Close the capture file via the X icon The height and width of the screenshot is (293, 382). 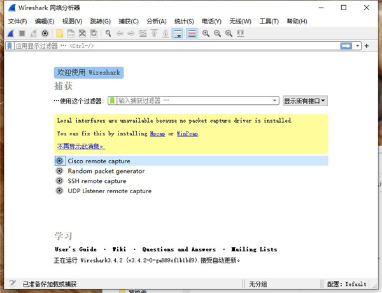click(82, 33)
